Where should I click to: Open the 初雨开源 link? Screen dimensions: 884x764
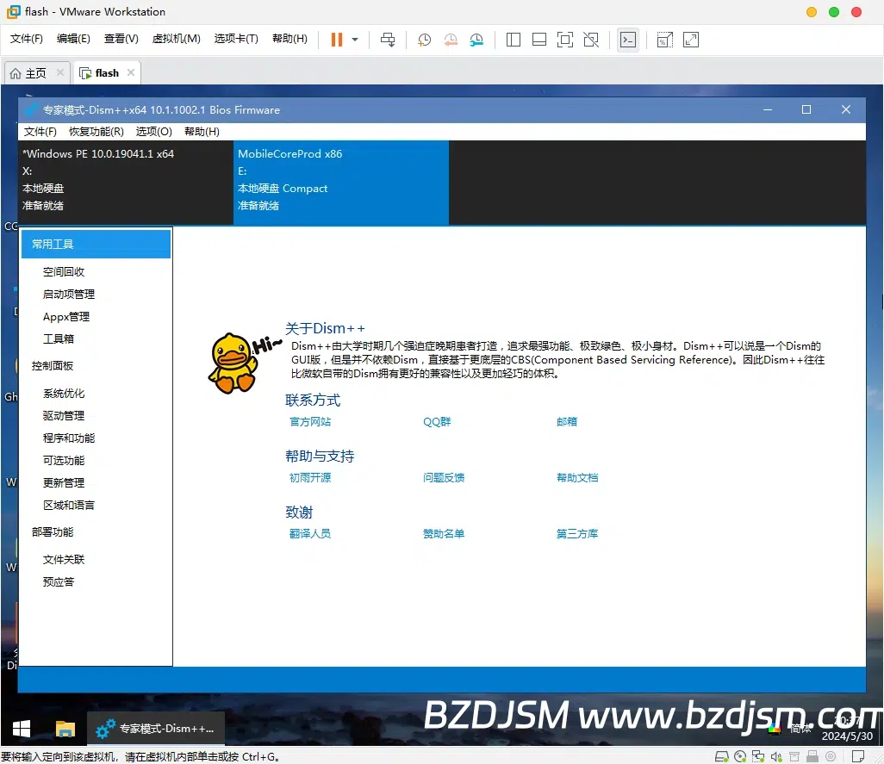[310, 478]
